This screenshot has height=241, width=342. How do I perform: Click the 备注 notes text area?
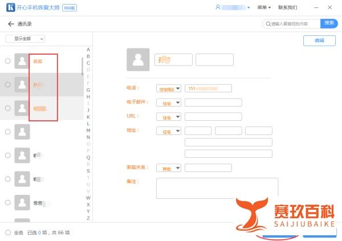point(217,187)
